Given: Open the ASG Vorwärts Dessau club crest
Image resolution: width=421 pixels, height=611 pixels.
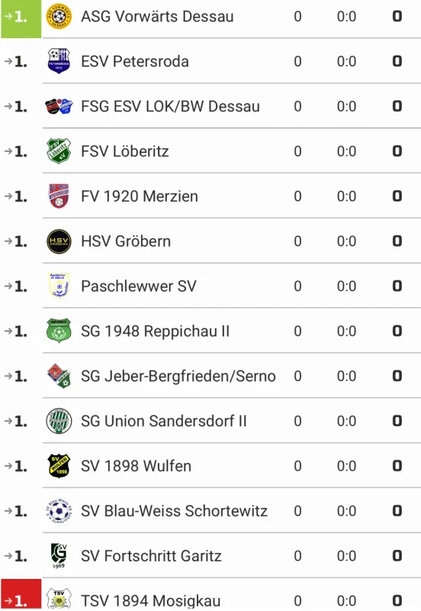Looking at the screenshot, I should tap(59, 16).
